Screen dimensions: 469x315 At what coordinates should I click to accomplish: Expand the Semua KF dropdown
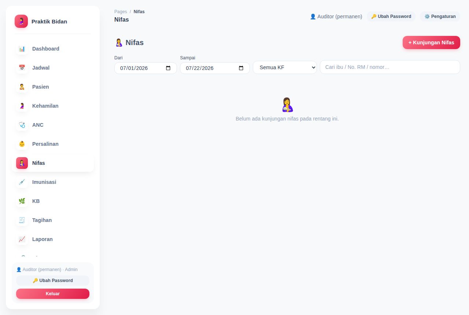point(285,67)
